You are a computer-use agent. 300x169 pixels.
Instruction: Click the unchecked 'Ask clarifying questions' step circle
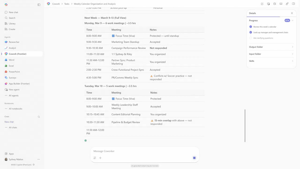click(x=251, y=38)
